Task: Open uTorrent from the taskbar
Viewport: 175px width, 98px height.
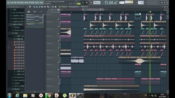Action: 65,96
